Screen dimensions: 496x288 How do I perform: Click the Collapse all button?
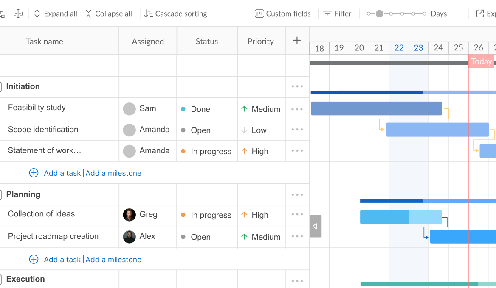109,14
